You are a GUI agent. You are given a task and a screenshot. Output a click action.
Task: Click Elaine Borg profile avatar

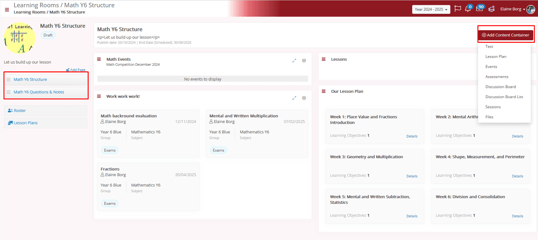point(531,9)
